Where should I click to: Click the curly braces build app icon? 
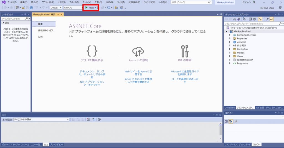point(92,51)
